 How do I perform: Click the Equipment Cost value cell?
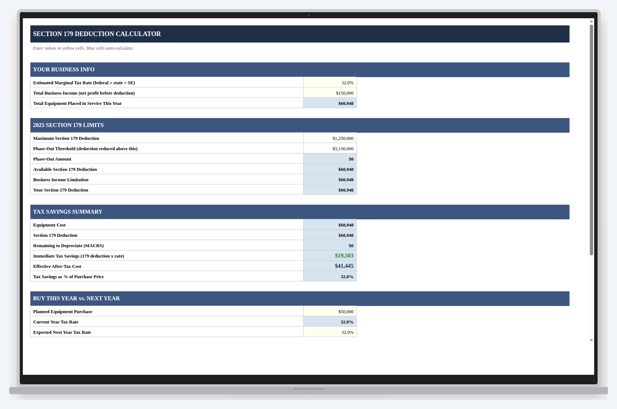point(330,225)
